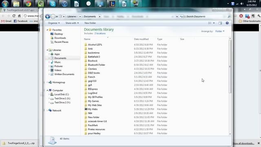Sort by the Date modified column header
Screen dimensions: 261x147
tap(141, 39)
